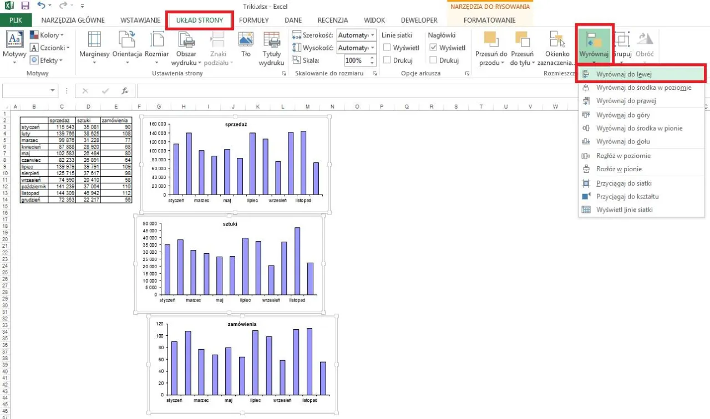Image resolution: width=710 pixels, height=419 pixels.
Task: Open the Szerokość width combo box
Action: tap(356, 35)
